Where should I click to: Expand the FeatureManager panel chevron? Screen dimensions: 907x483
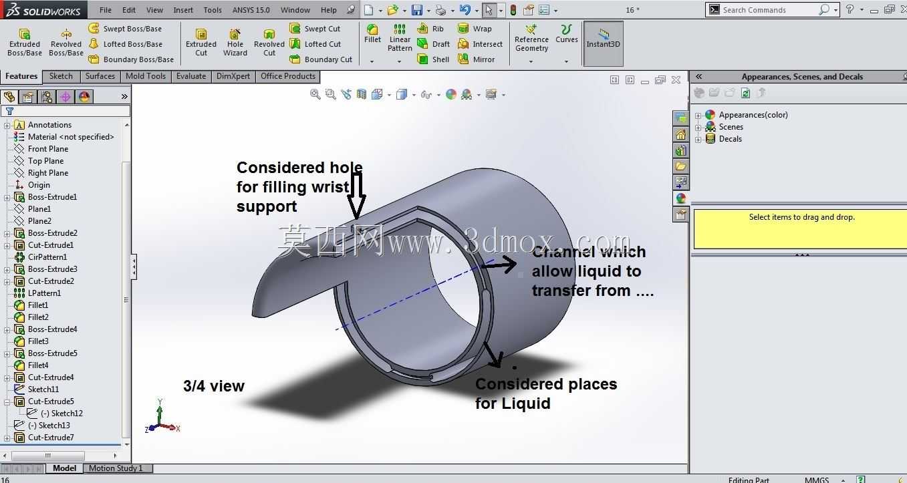[x=124, y=97]
